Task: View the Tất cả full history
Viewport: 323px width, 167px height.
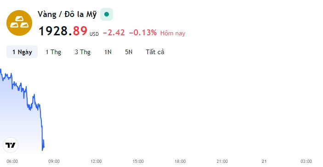Action: point(155,52)
